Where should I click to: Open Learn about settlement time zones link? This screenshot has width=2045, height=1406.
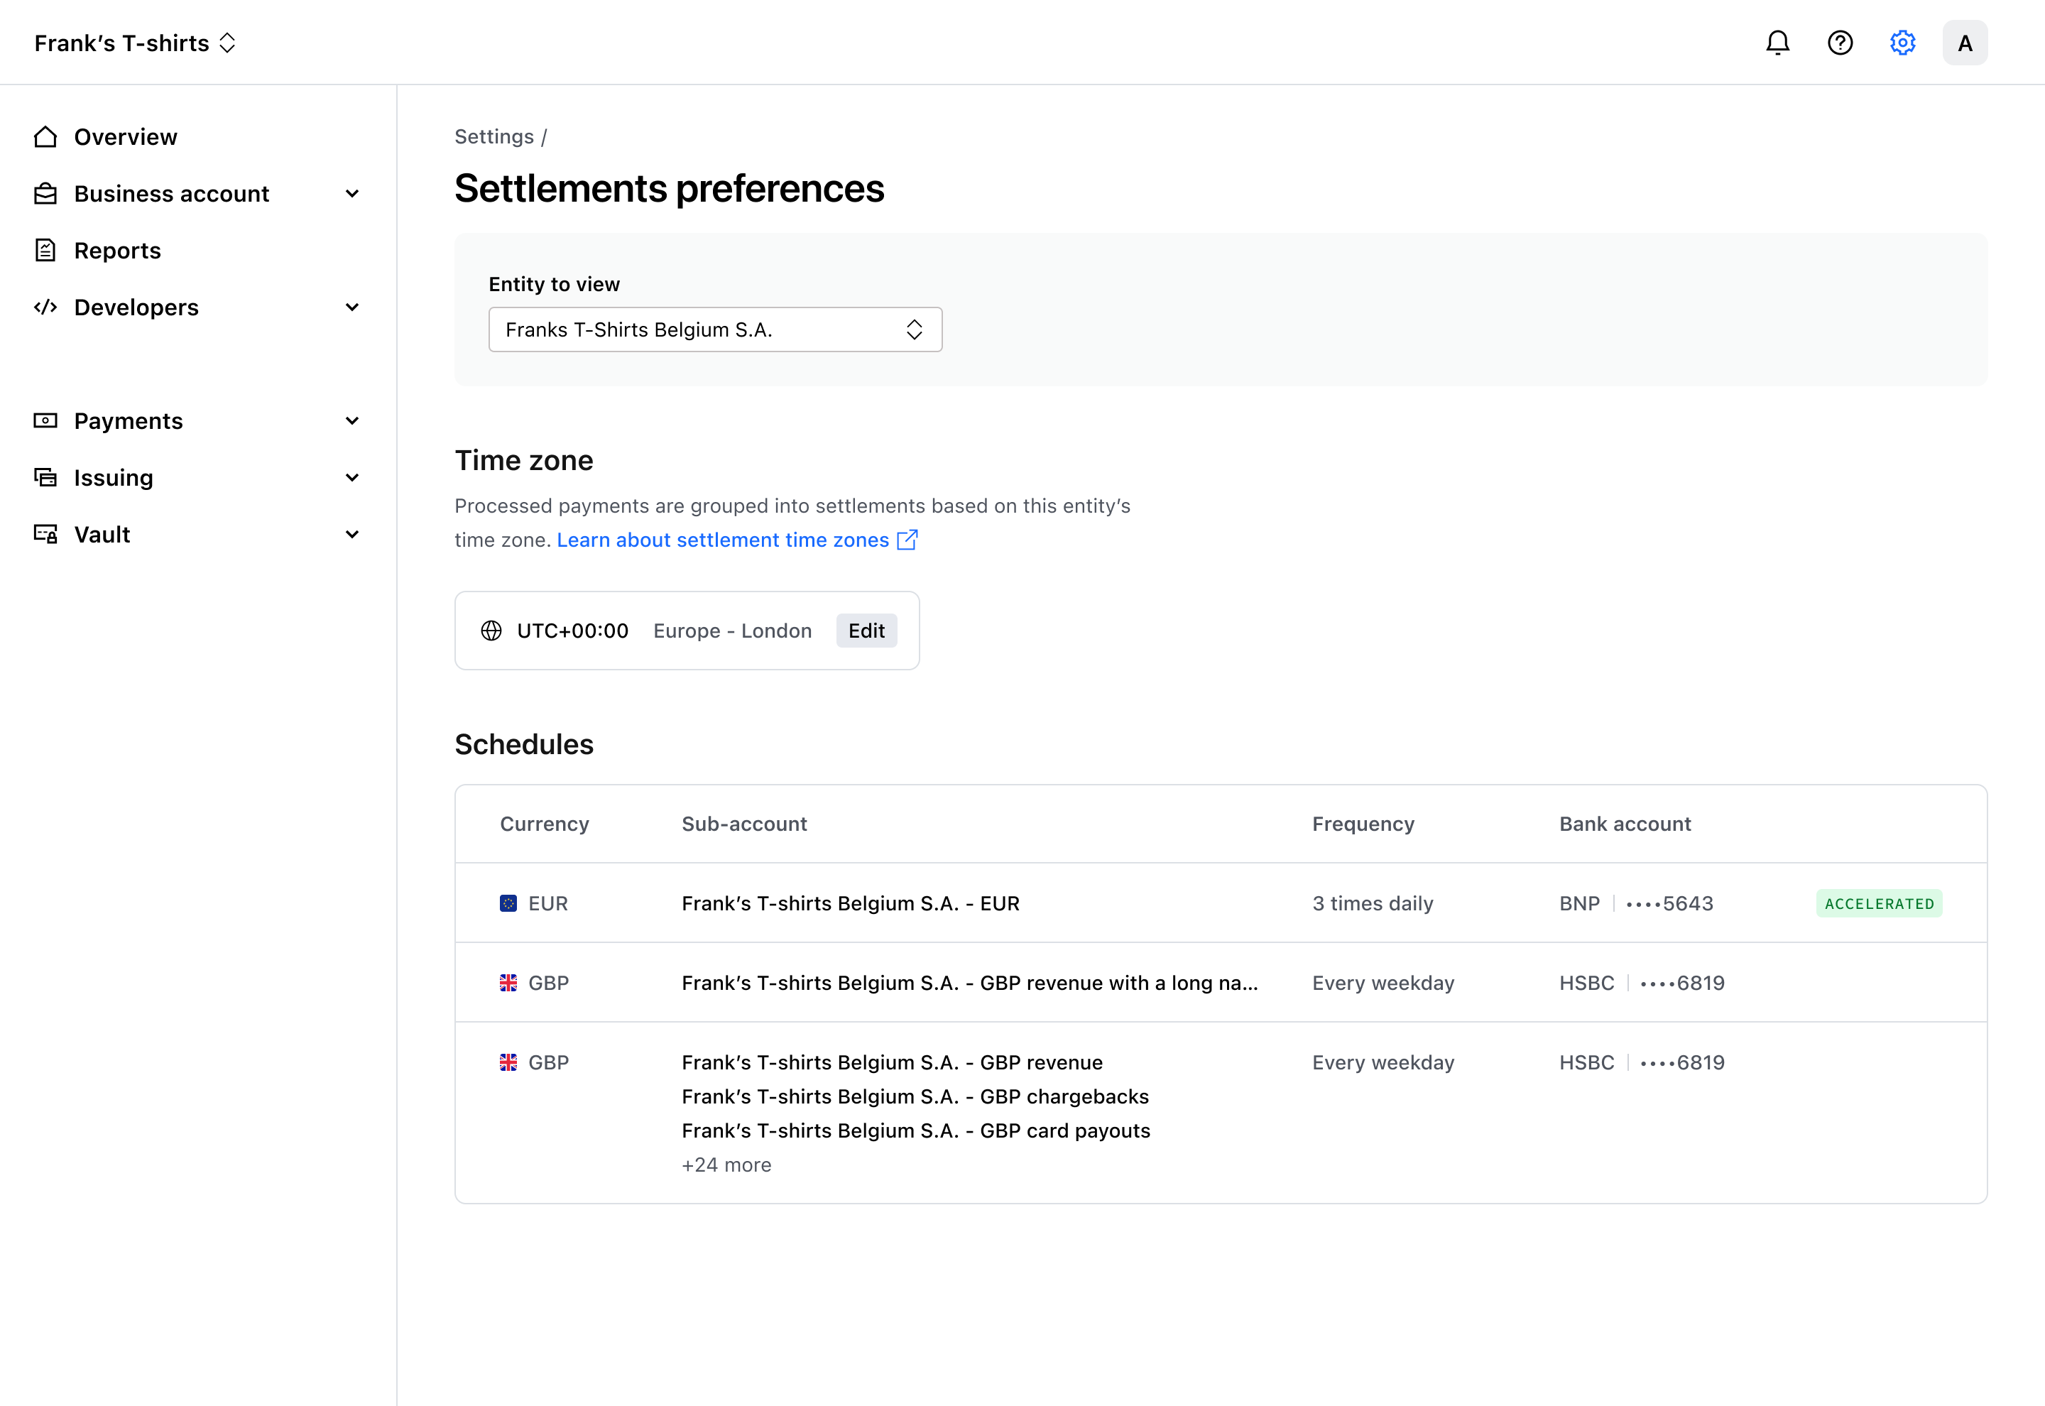point(723,540)
